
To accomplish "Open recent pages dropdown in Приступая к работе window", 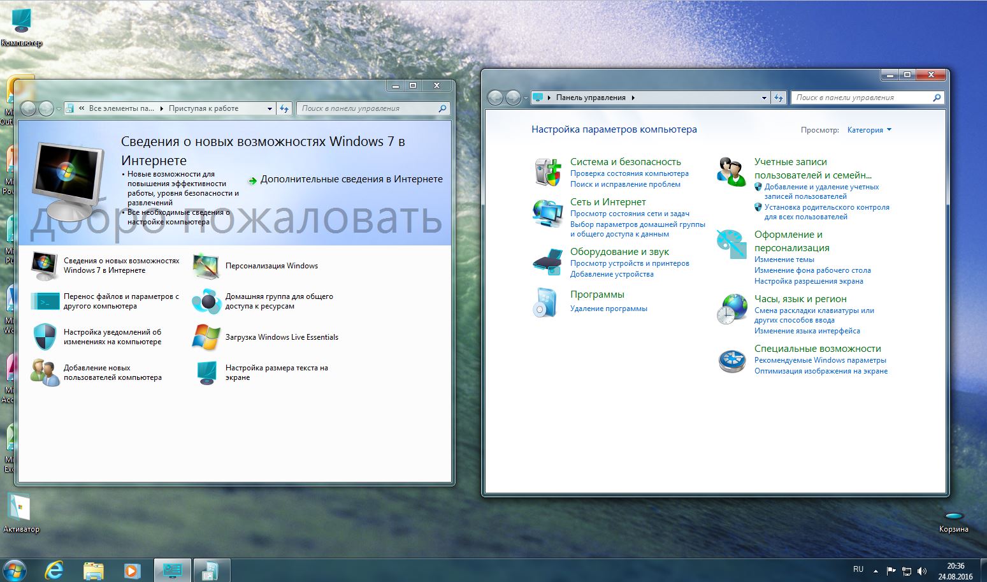I will pos(59,109).
